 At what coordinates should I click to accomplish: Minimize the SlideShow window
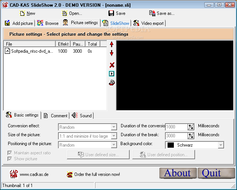[209, 5]
